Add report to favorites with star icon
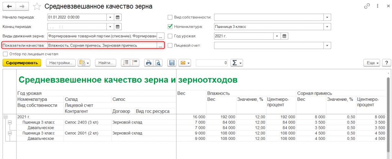The height and width of the screenshot is (159, 392). [37, 6]
